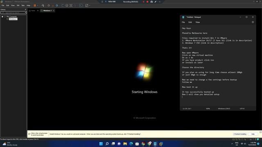262x147 pixels.
Task: Close the Windows 7 tab
Action: 54,11
